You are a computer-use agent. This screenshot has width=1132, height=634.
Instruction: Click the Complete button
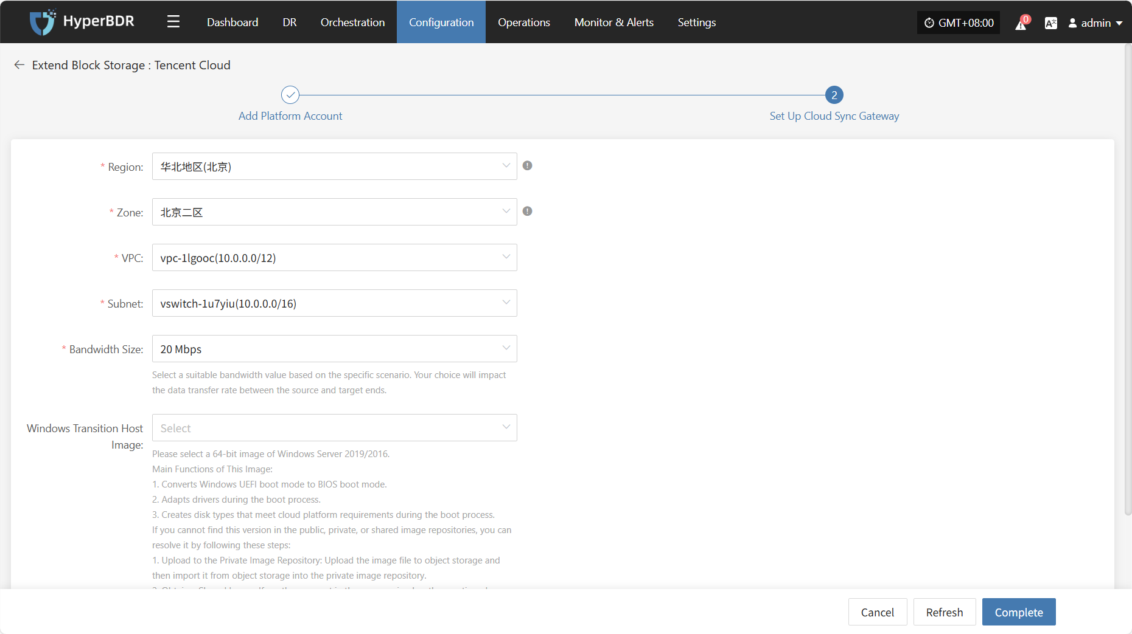tap(1019, 612)
